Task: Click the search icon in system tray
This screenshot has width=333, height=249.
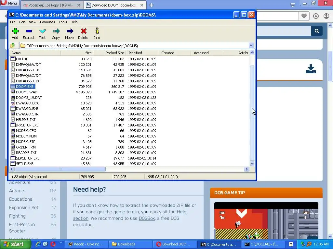Action: coord(309,244)
